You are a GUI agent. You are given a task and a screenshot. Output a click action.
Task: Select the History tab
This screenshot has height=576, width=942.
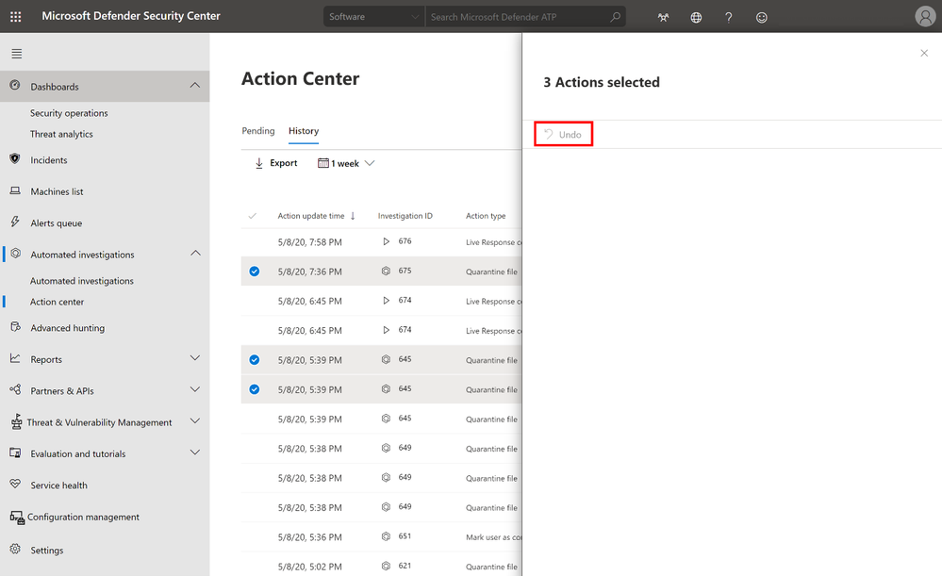pyautogui.click(x=304, y=131)
